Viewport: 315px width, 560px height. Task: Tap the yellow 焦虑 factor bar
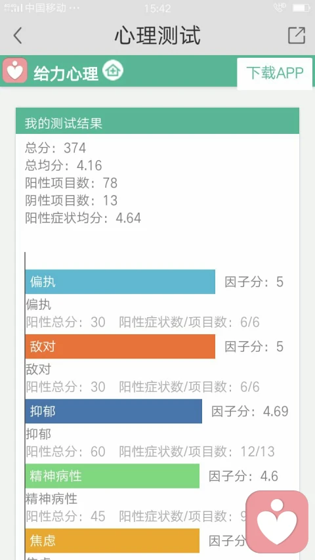(x=112, y=540)
